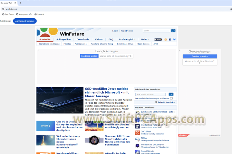Image resolution: width=232 pixels, height=154 pixels.
Task: Click the Wondershare PDFelement Pro icon
Action: pos(138,126)
